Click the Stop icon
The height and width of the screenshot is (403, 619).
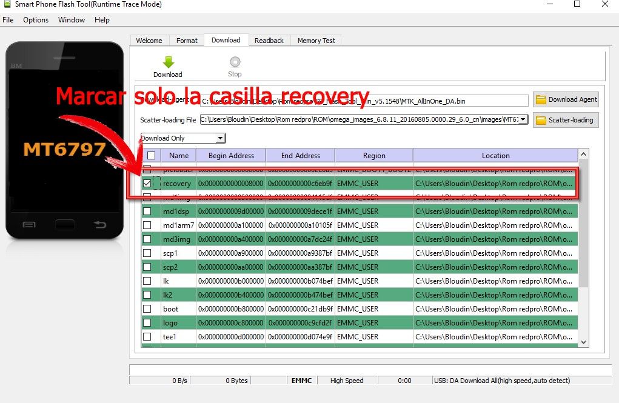coord(235,62)
